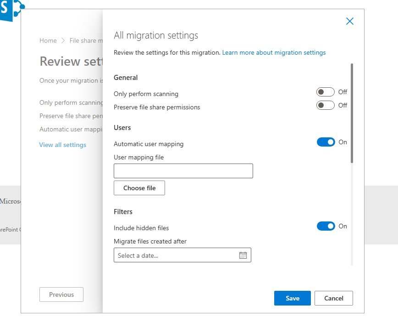Open Learn more about migration settings link

[x=274, y=53]
